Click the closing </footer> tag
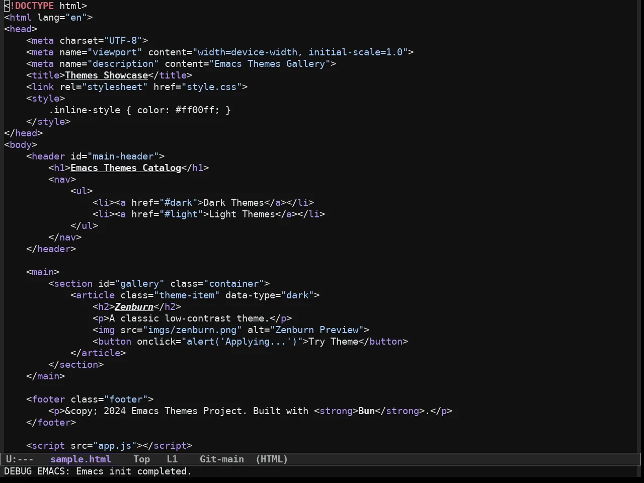Viewport: 644px width, 483px height. pos(51,423)
